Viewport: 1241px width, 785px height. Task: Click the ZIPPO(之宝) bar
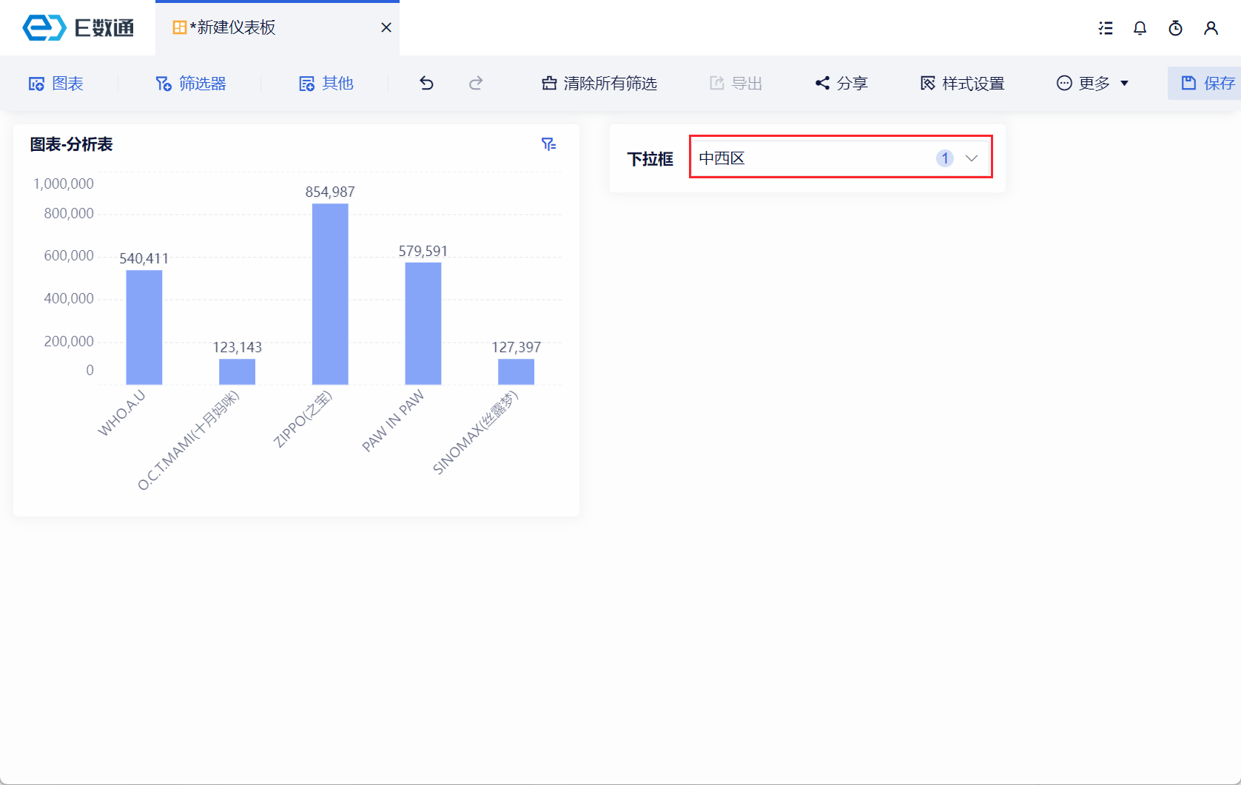(330, 294)
